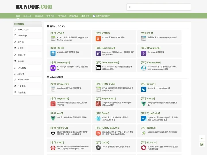This screenshot has width=207, height=155.
Task: Click the jQuery UI icon
Action: (x=53, y=133)
